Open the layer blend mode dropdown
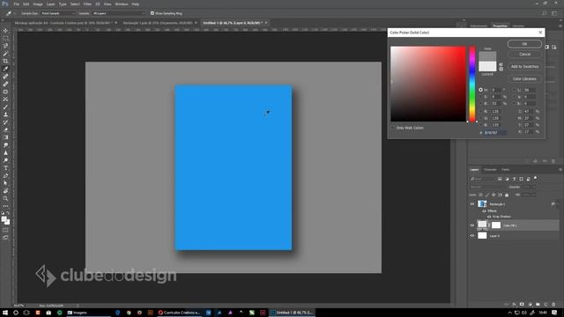 click(487, 187)
